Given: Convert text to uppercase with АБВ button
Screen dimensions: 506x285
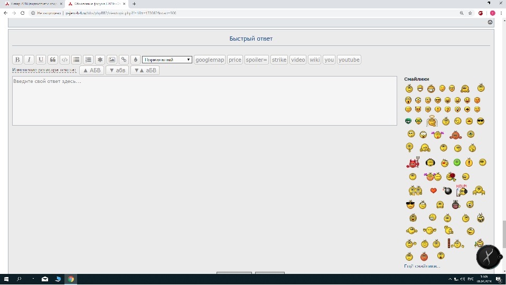Looking at the screenshot, I should coord(91,70).
